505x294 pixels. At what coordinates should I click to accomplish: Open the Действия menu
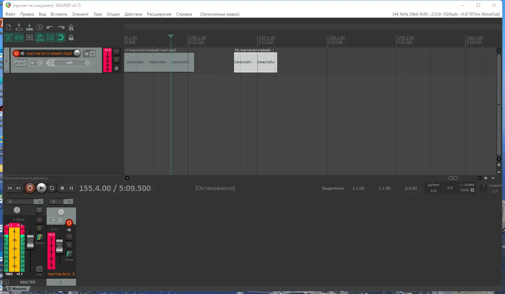(133, 14)
